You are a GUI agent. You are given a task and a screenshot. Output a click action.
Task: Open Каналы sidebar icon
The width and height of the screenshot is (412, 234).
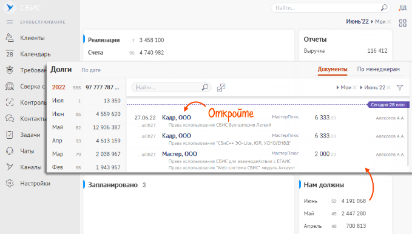(x=10, y=167)
